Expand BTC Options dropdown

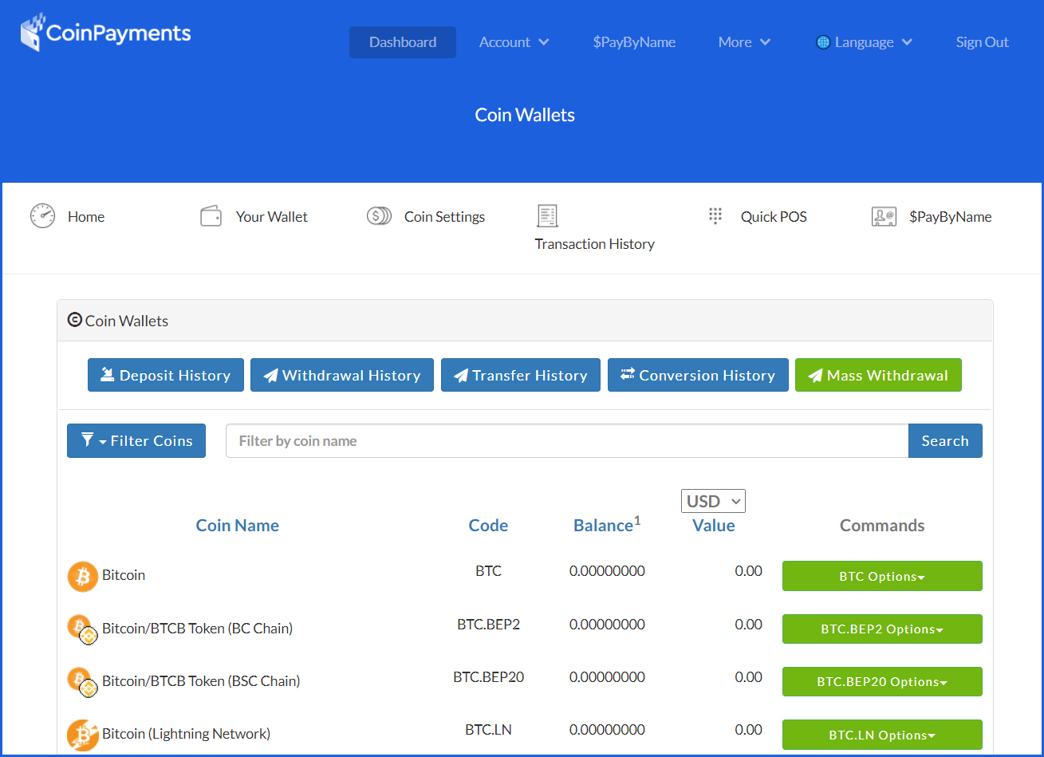882,576
